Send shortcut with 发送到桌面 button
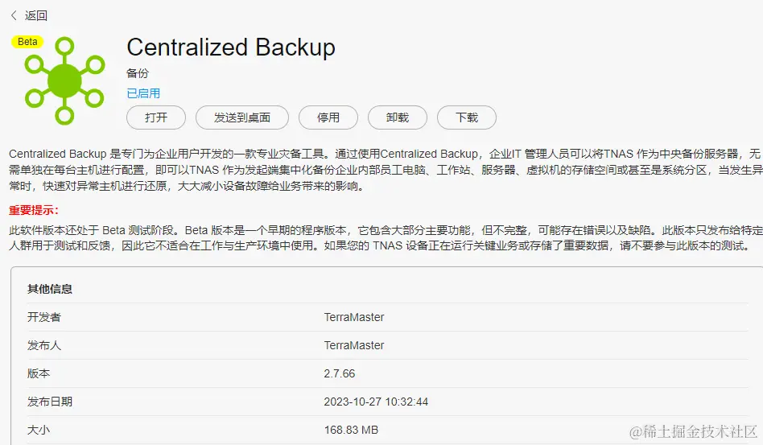763x445 pixels. point(241,117)
